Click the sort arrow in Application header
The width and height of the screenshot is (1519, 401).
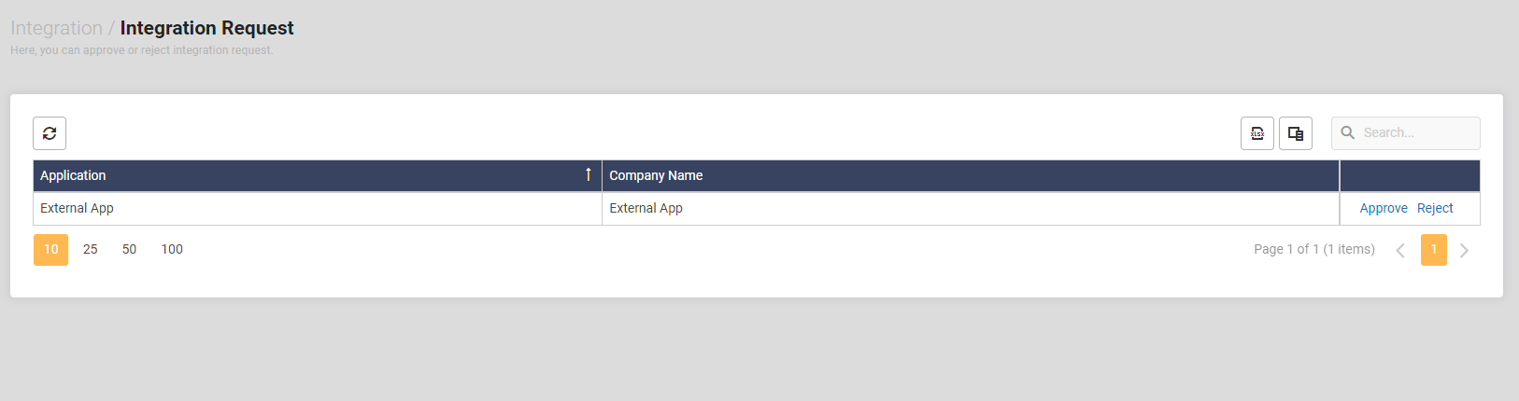coord(588,174)
